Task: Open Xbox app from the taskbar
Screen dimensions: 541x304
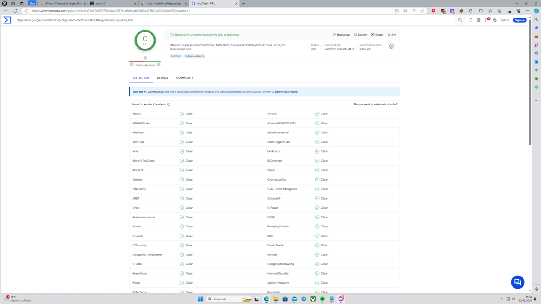Action: coord(313,299)
